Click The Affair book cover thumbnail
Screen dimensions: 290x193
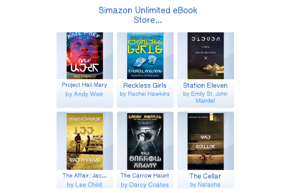pyautogui.click(x=85, y=141)
